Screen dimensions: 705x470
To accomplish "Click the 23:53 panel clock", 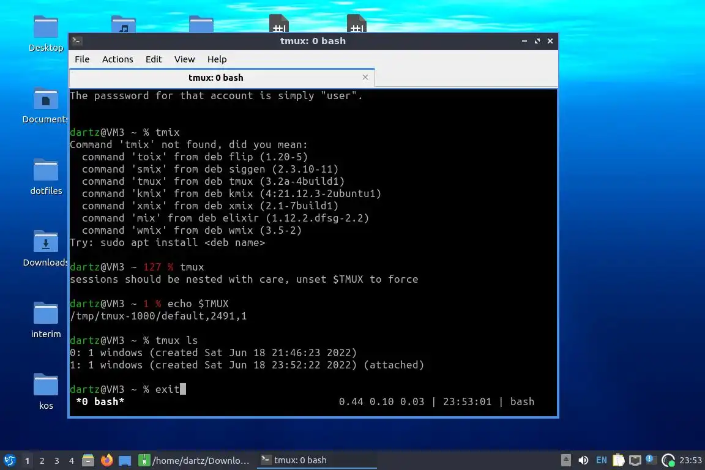I will coord(690,460).
